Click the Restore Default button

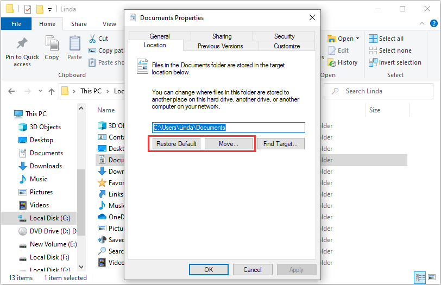pos(177,144)
